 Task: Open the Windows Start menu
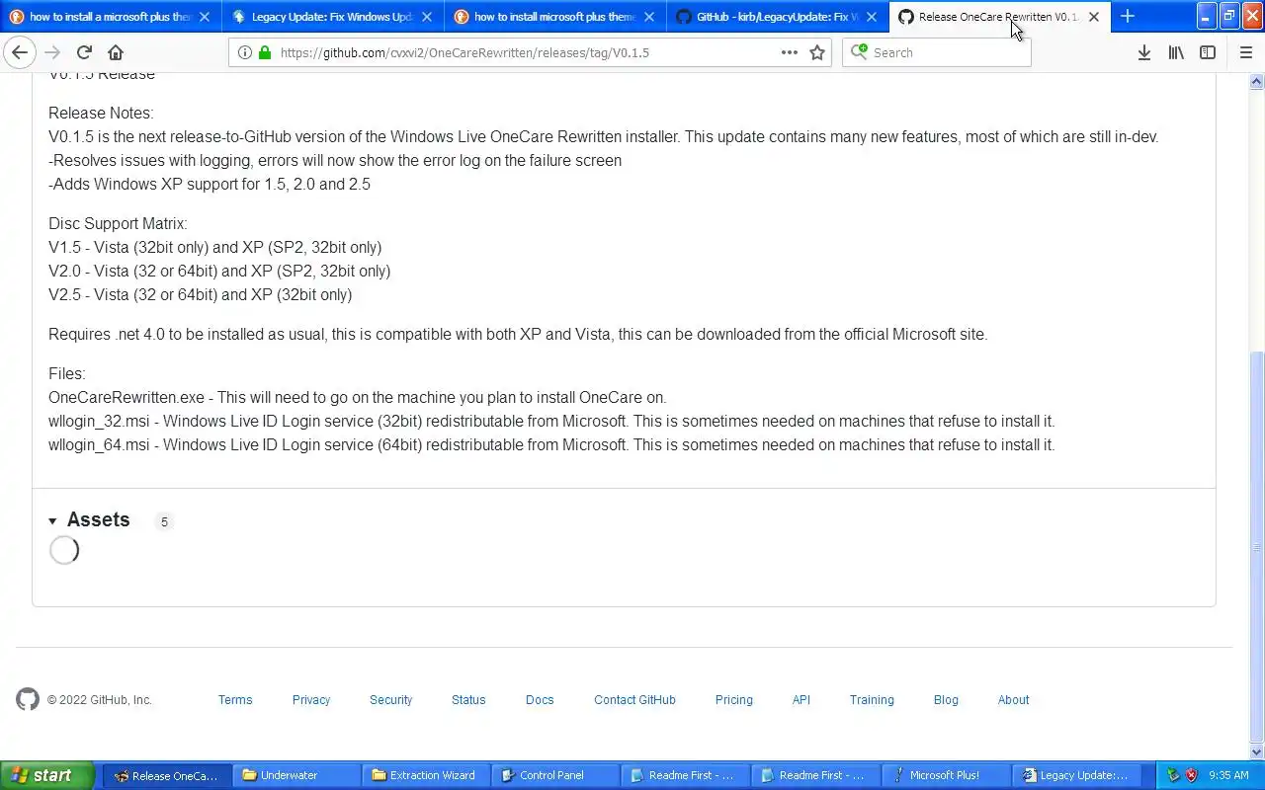pos(46,775)
